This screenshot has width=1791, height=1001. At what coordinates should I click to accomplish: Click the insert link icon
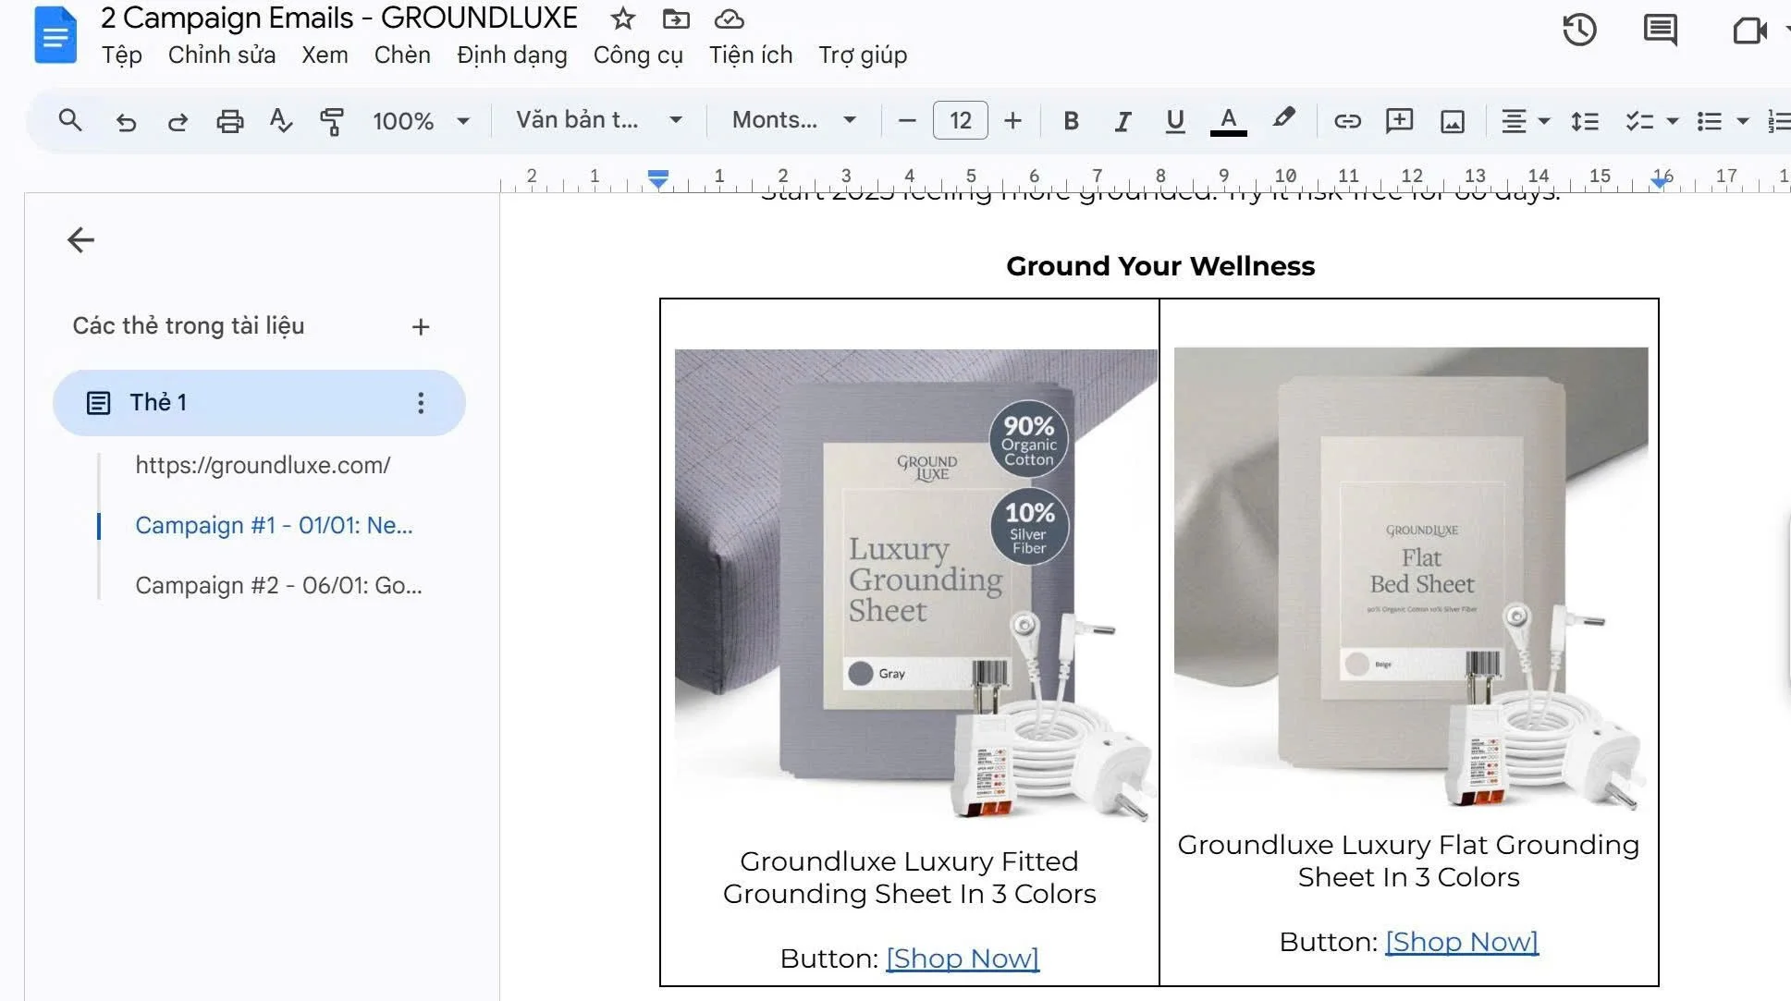1347,121
